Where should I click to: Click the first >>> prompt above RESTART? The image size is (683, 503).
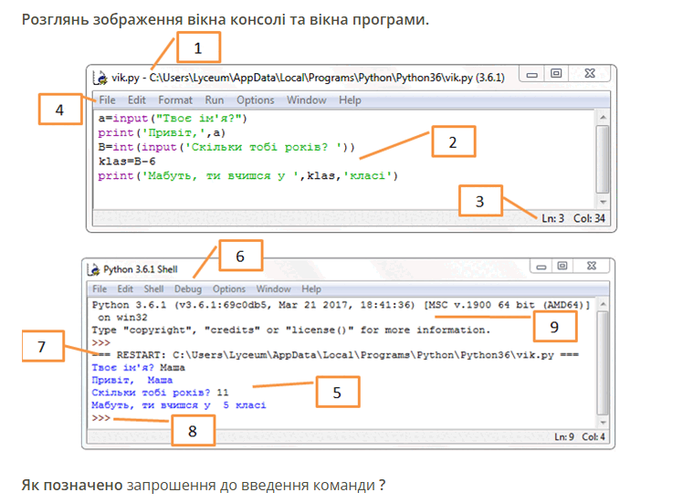[x=100, y=342]
